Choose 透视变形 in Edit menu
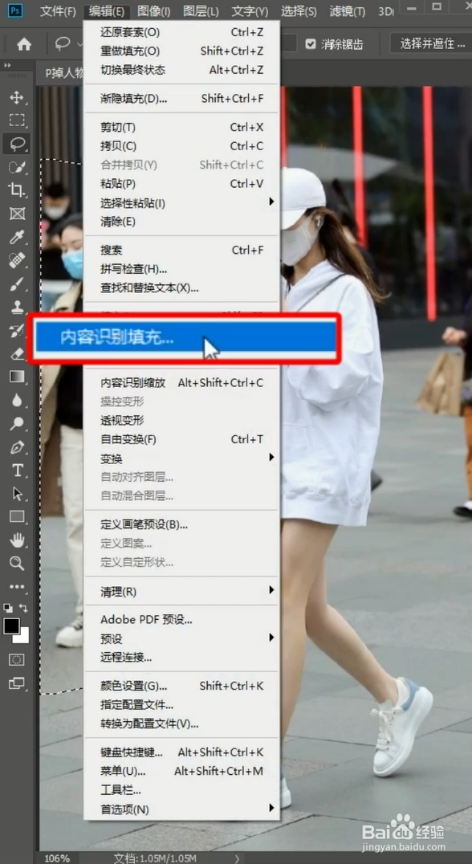The width and height of the screenshot is (472, 864). (x=181, y=421)
